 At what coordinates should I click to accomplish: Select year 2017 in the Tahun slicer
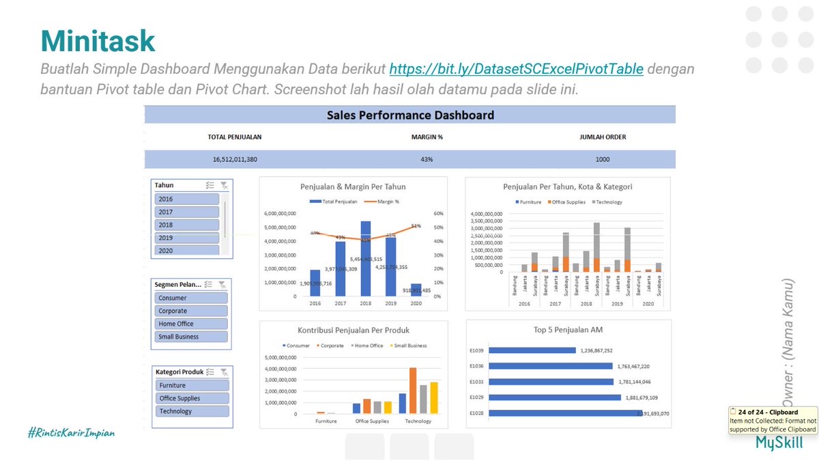(x=187, y=212)
